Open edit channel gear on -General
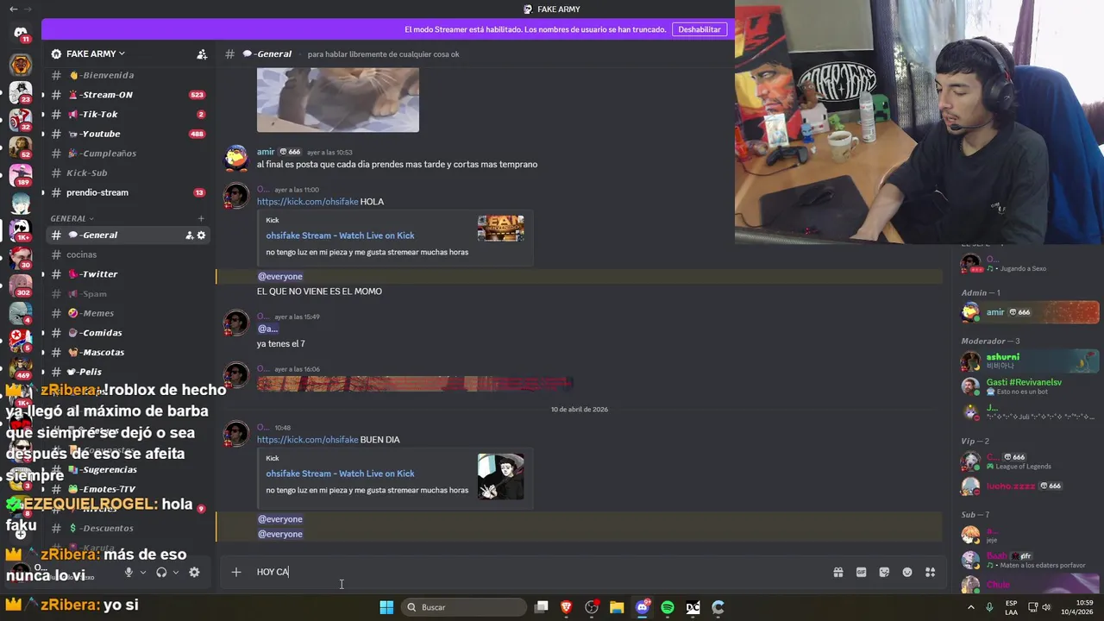 [x=202, y=235]
